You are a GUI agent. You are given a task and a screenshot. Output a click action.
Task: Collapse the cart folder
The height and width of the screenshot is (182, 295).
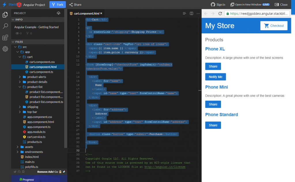point(20,57)
